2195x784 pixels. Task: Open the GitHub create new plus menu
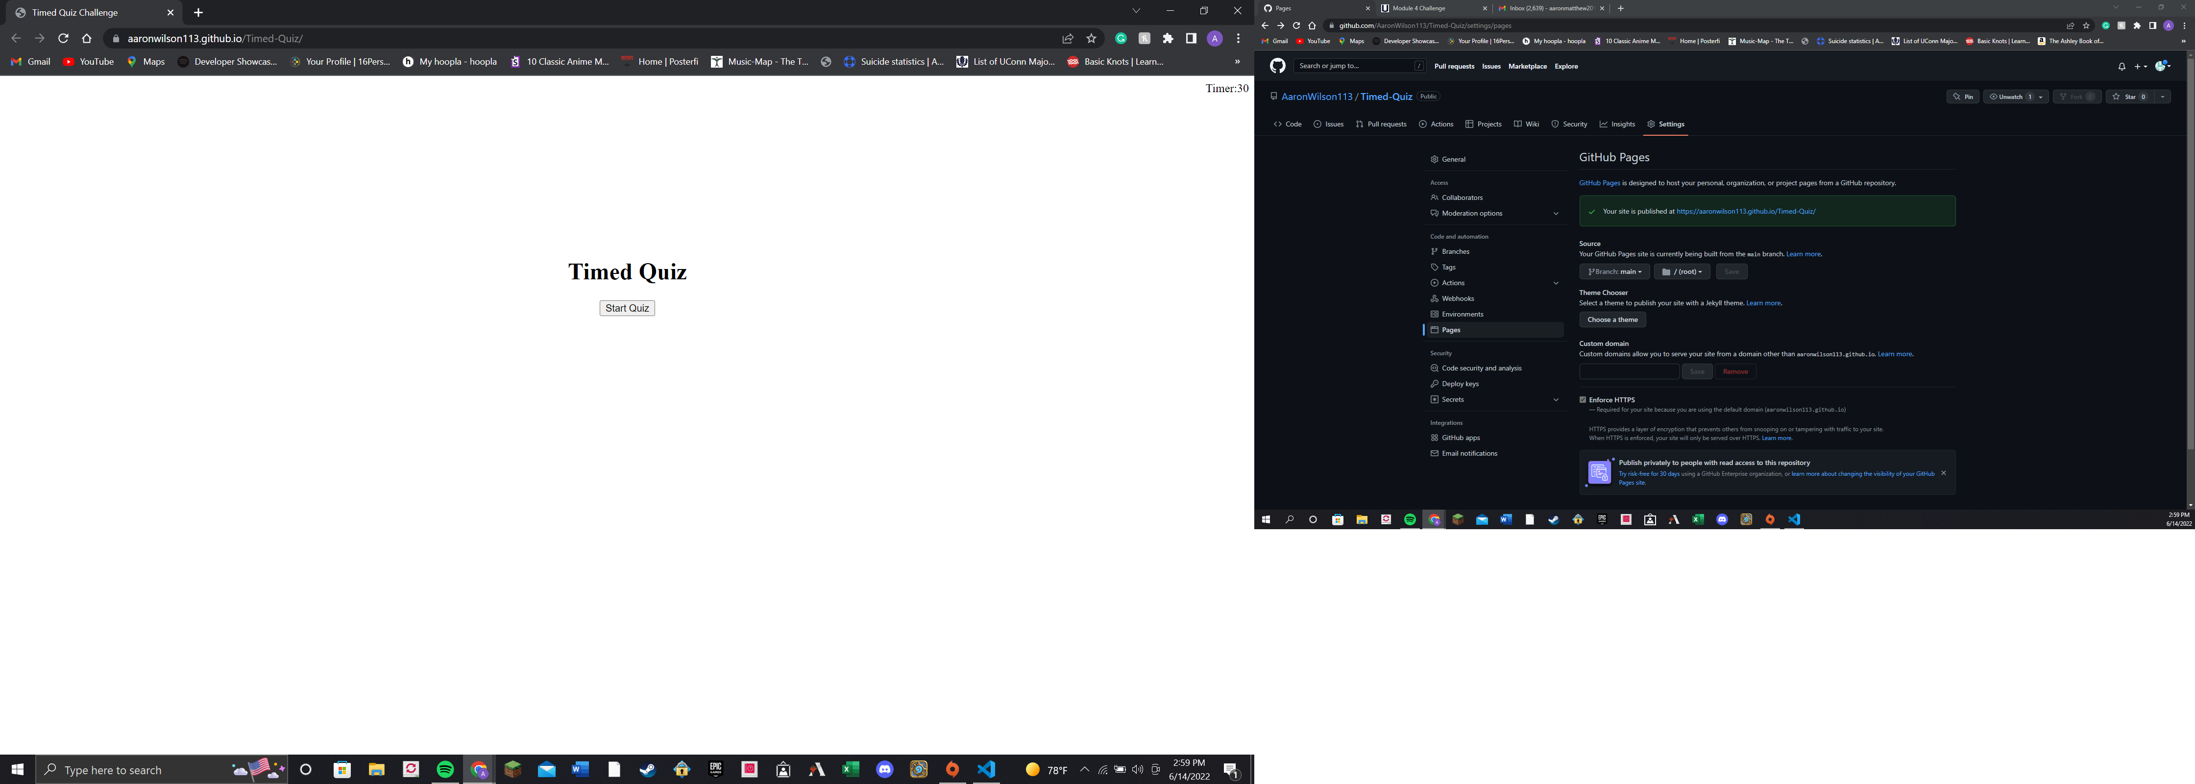(2141, 67)
